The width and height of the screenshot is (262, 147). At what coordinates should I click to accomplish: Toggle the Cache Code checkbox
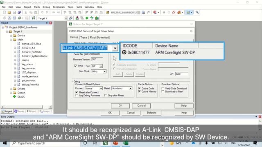[139, 88]
